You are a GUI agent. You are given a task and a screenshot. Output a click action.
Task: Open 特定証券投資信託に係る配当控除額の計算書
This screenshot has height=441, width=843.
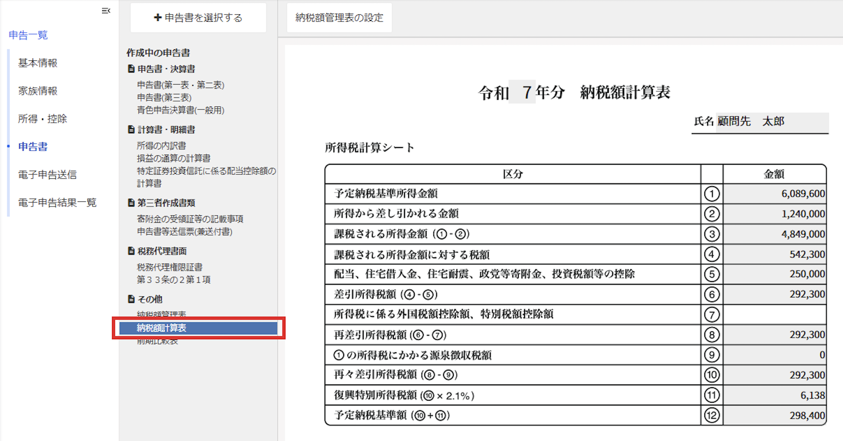coord(206,177)
